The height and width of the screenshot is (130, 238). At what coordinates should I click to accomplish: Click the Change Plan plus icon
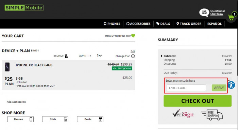point(133,56)
